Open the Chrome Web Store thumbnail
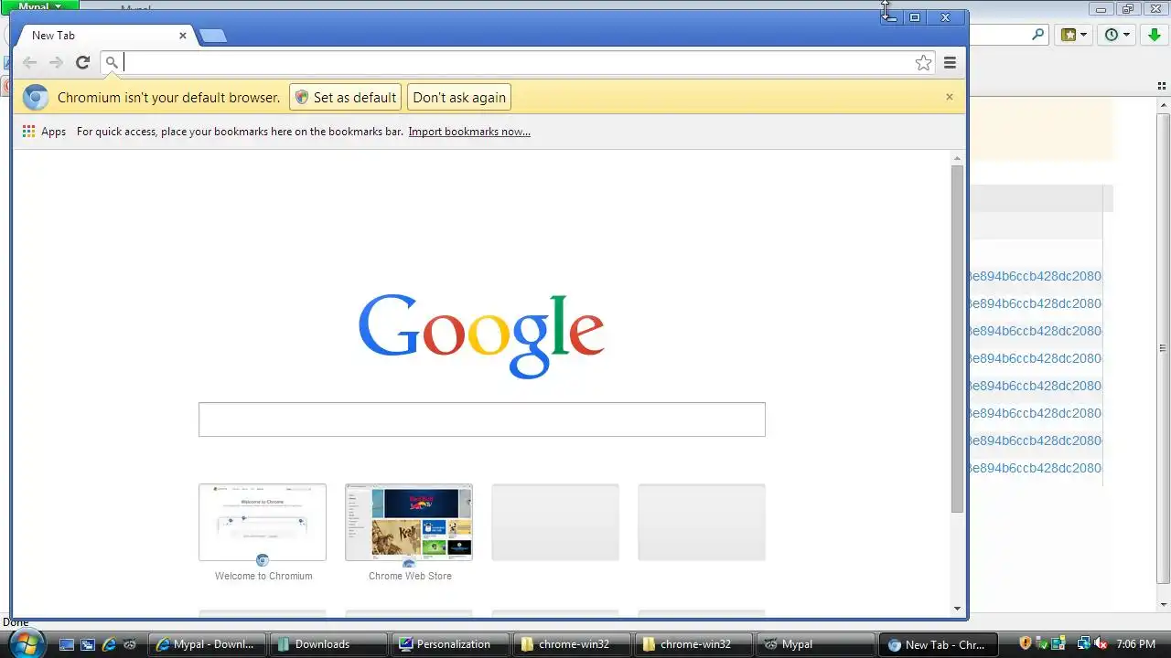 click(x=409, y=522)
